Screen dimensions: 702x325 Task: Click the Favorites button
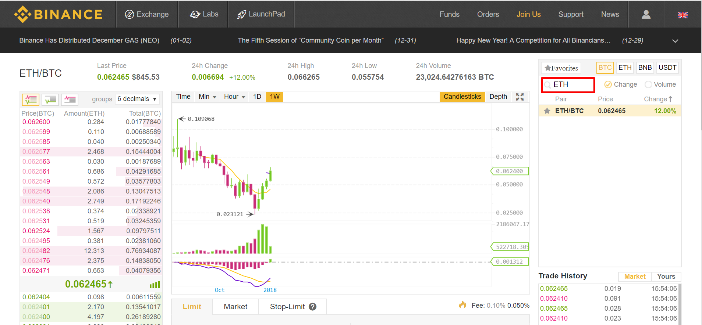561,68
